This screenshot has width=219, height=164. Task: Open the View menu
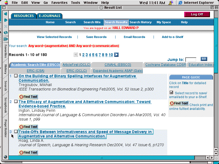[x=36, y=3]
